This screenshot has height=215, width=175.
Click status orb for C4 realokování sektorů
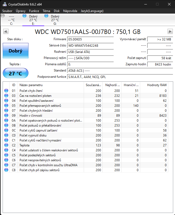tap(6, 150)
